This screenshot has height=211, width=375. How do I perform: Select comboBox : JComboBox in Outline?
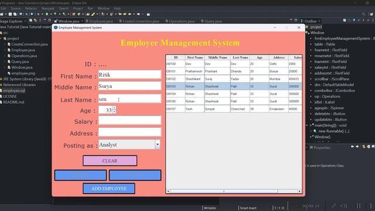[x=335, y=91]
